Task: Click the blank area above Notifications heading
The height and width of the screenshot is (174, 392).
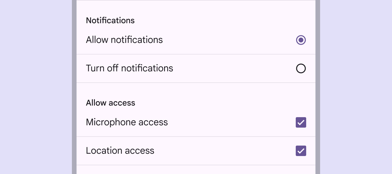Action: [196, 7]
